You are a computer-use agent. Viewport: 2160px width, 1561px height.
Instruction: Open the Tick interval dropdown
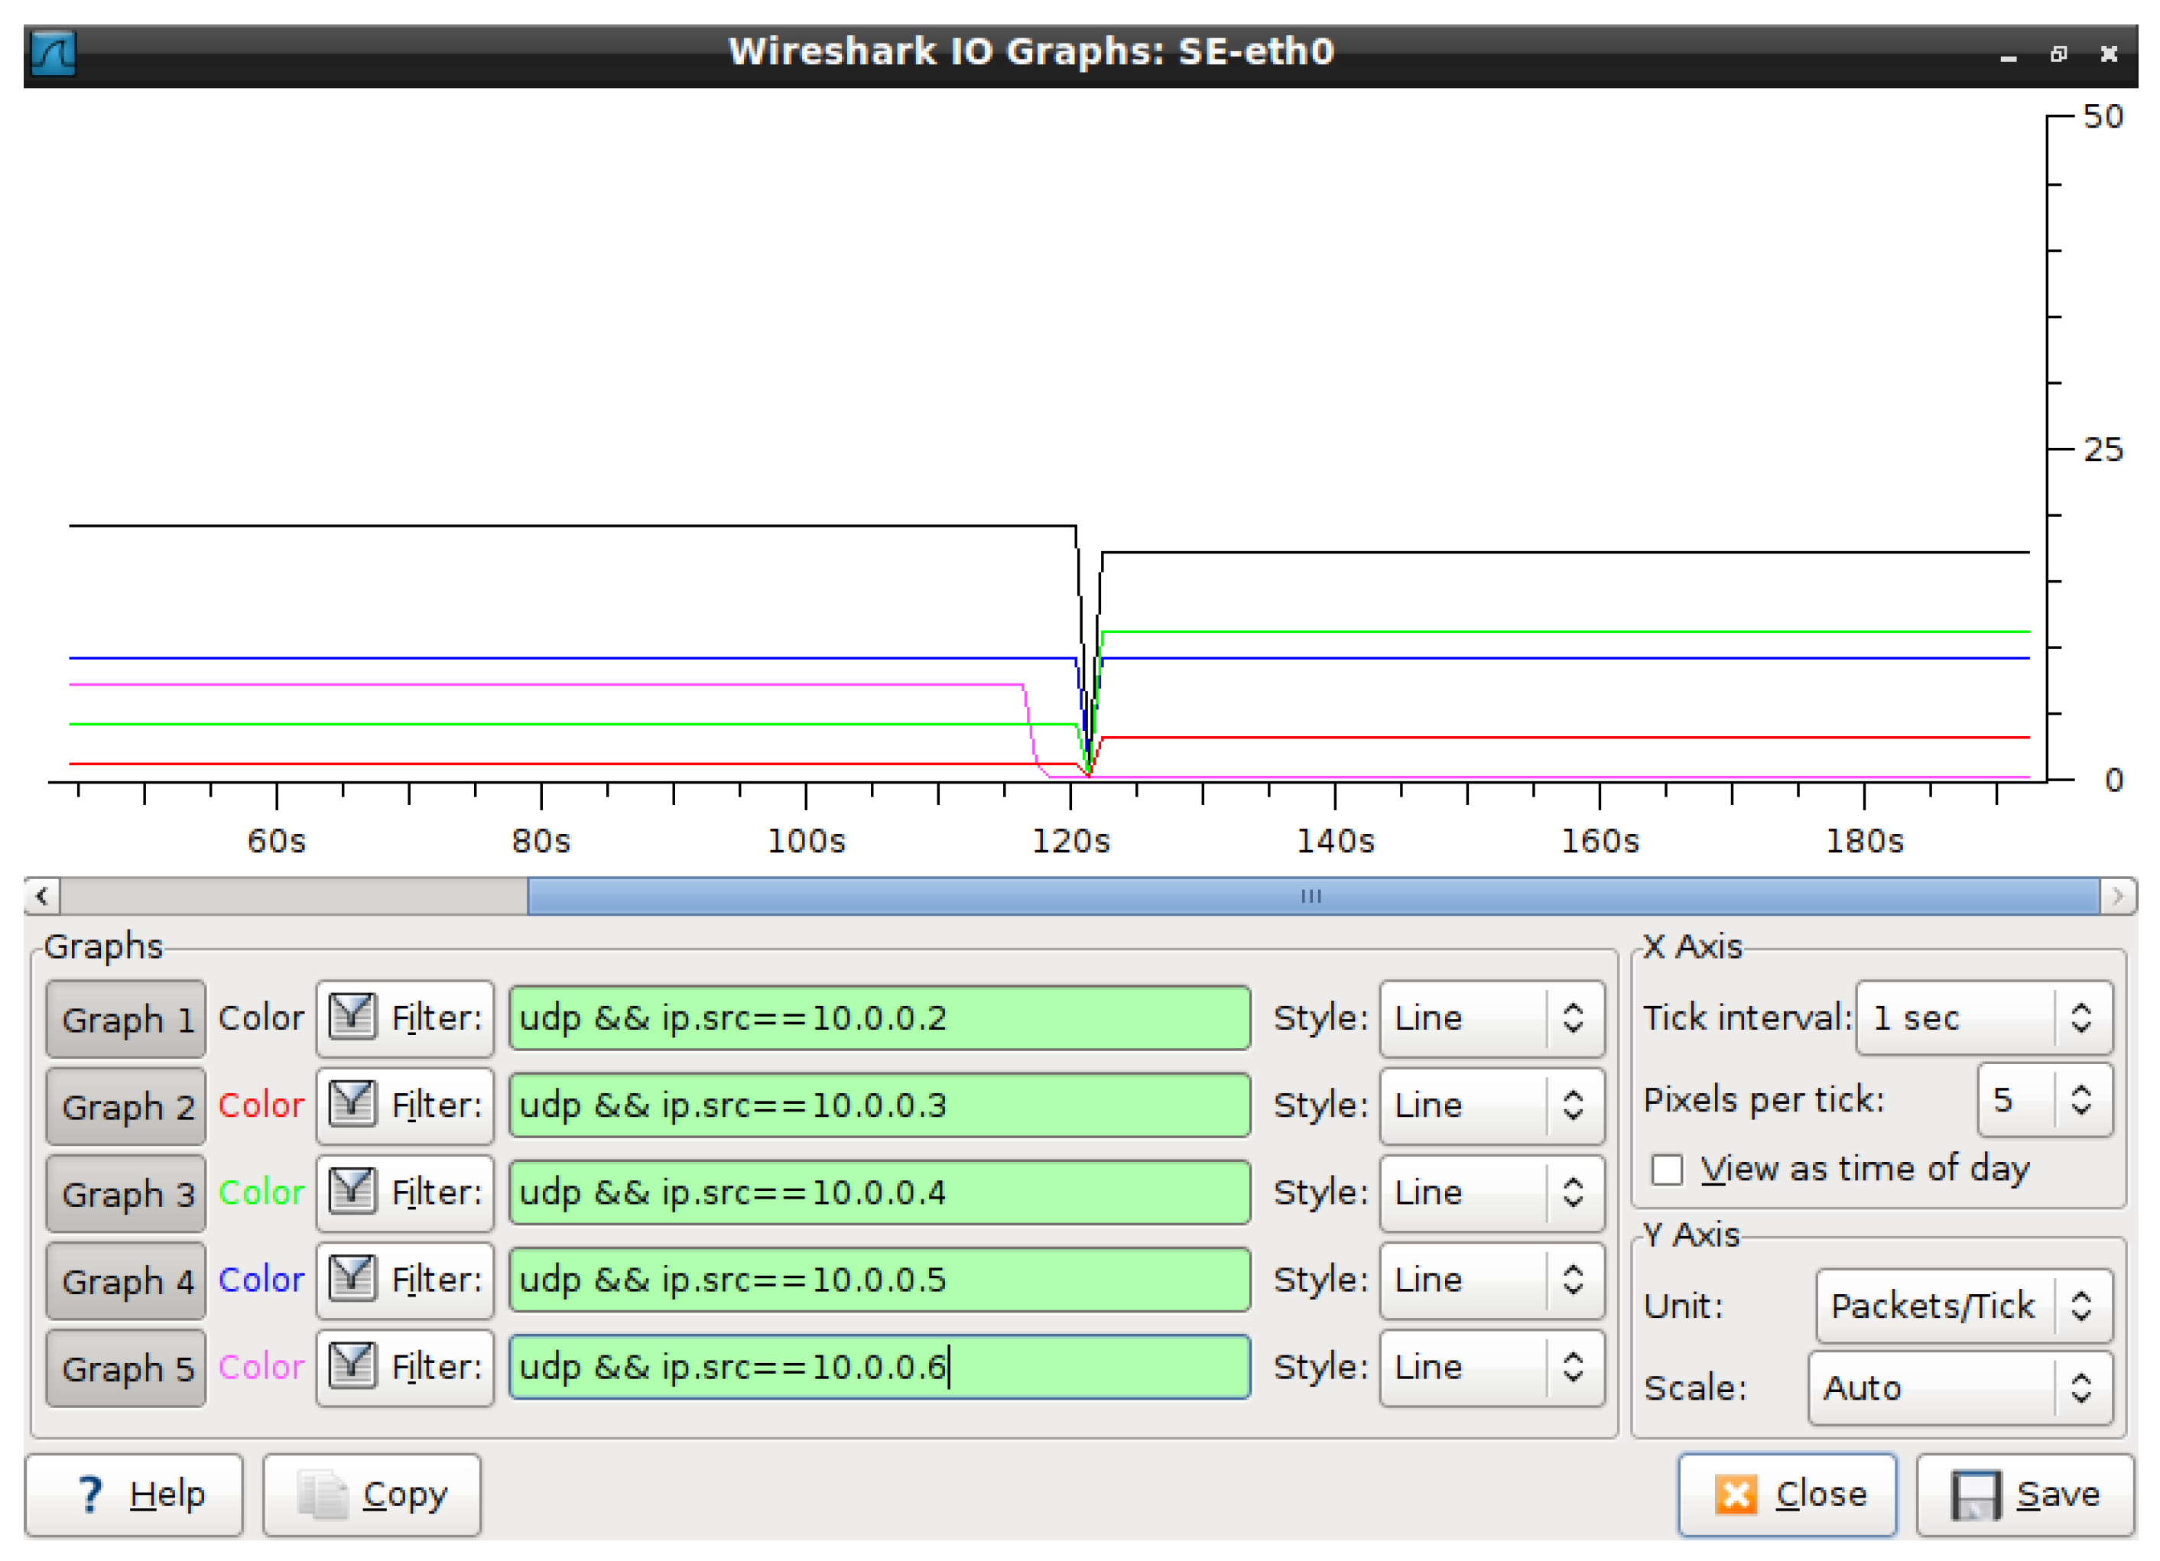click(x=1983, y=1017)
